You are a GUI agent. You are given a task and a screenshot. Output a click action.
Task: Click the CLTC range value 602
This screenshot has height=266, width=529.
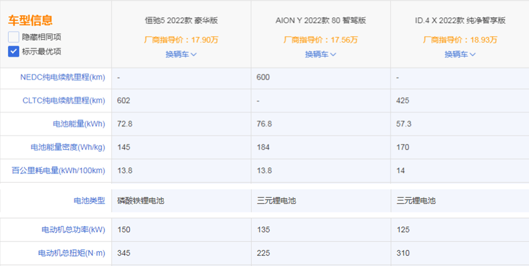[x=123, y=101]
